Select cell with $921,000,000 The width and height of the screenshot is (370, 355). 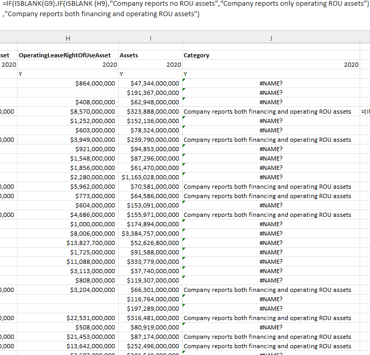pyautogui.click(x=68, y=149)
